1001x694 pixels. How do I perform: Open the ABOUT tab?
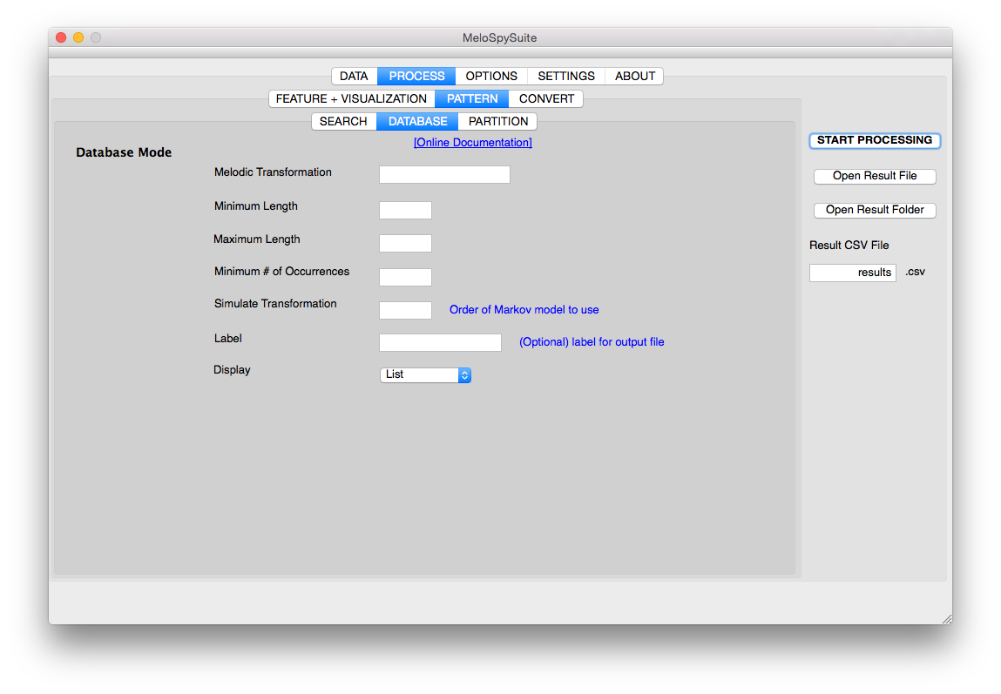click(634, 76)
